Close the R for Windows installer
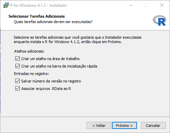170x133 pixels. tap(162, 5)
